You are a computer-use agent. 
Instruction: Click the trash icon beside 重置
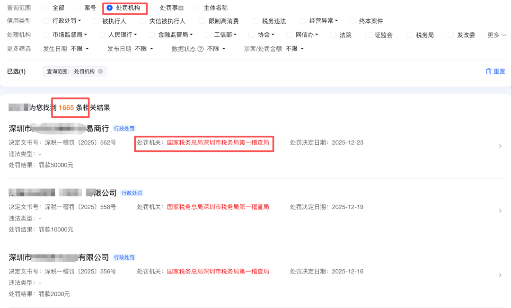pos(488,71)
